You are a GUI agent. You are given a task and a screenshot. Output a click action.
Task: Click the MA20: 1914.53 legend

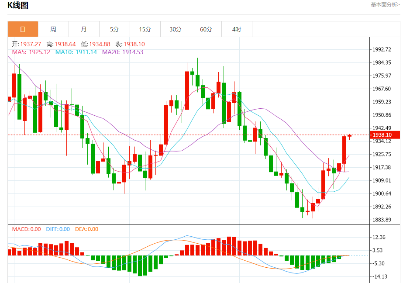click(x=123, y=52)
